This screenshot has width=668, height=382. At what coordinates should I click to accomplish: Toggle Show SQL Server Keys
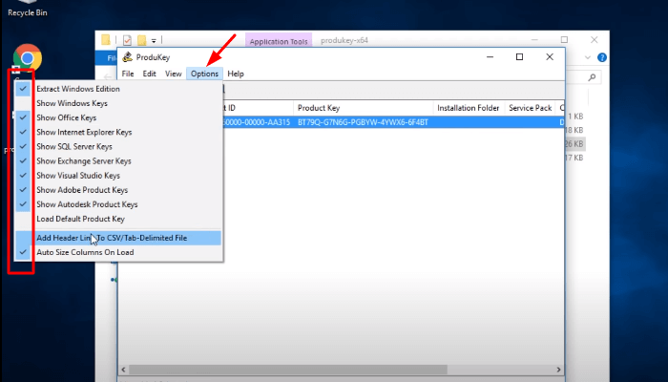[74, 147]
